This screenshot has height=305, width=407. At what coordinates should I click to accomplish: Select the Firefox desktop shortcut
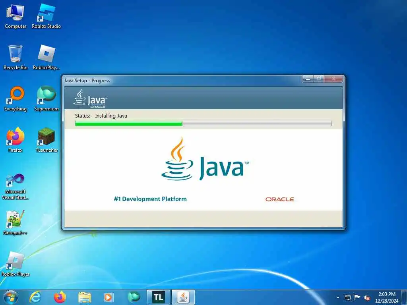(16, 140)
